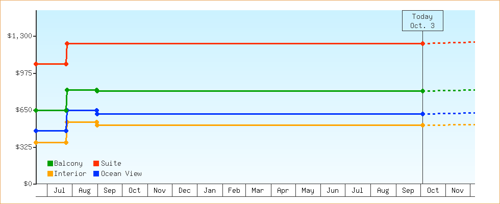Click the Apr month label on timeline
The height and width of the screenshot is (204, 500).
[283, 190]
